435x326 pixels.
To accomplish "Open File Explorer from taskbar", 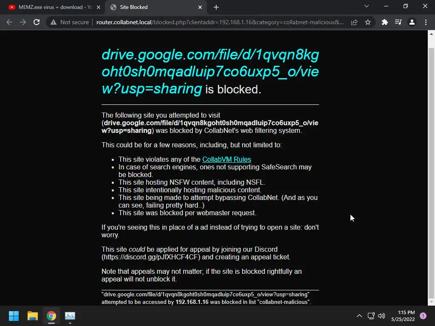I will (x=32, y=316).
